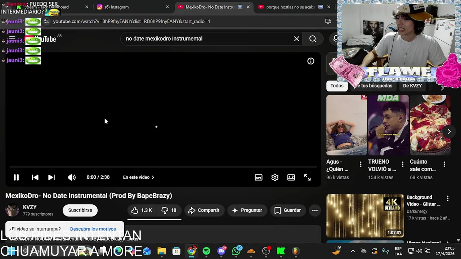Mute the video volume
Image resolution: width=461 pixels, height=259 pixels.
point(72,177)
